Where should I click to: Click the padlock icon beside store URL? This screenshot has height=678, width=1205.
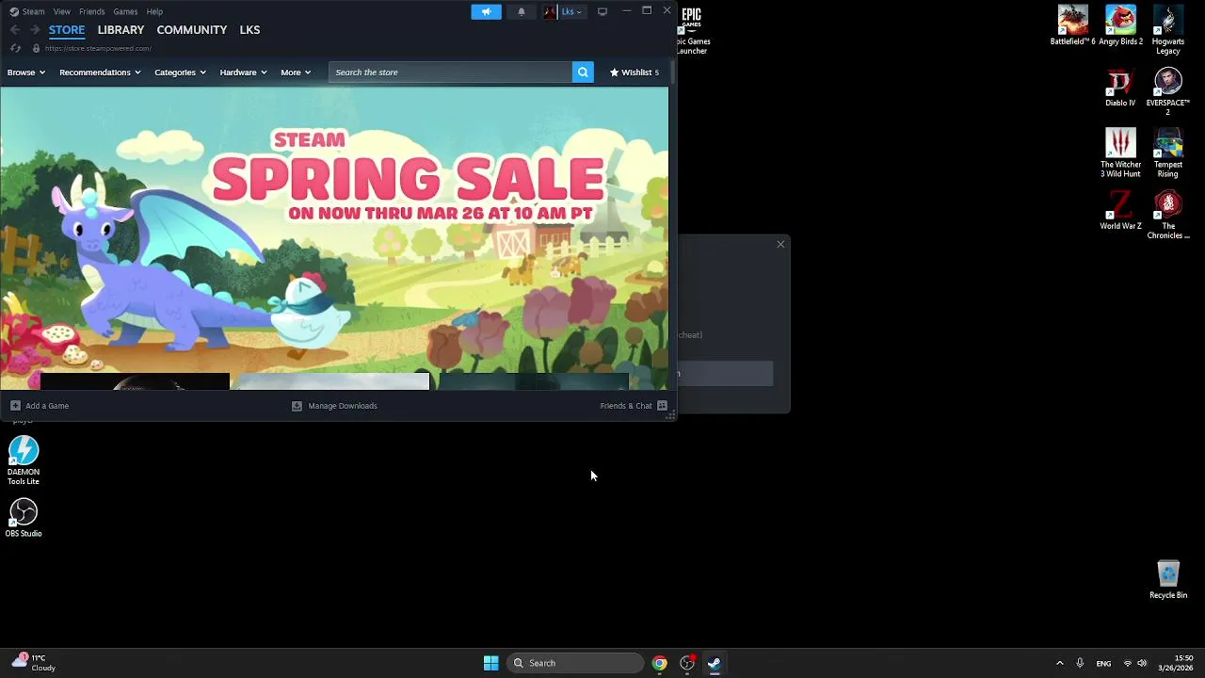(x=36, y=48)
